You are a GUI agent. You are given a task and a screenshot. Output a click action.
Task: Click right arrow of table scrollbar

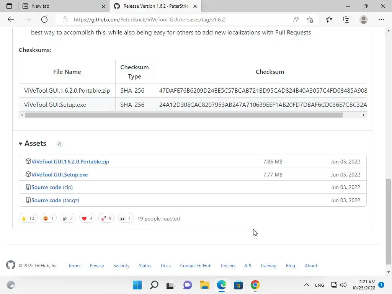363,115
